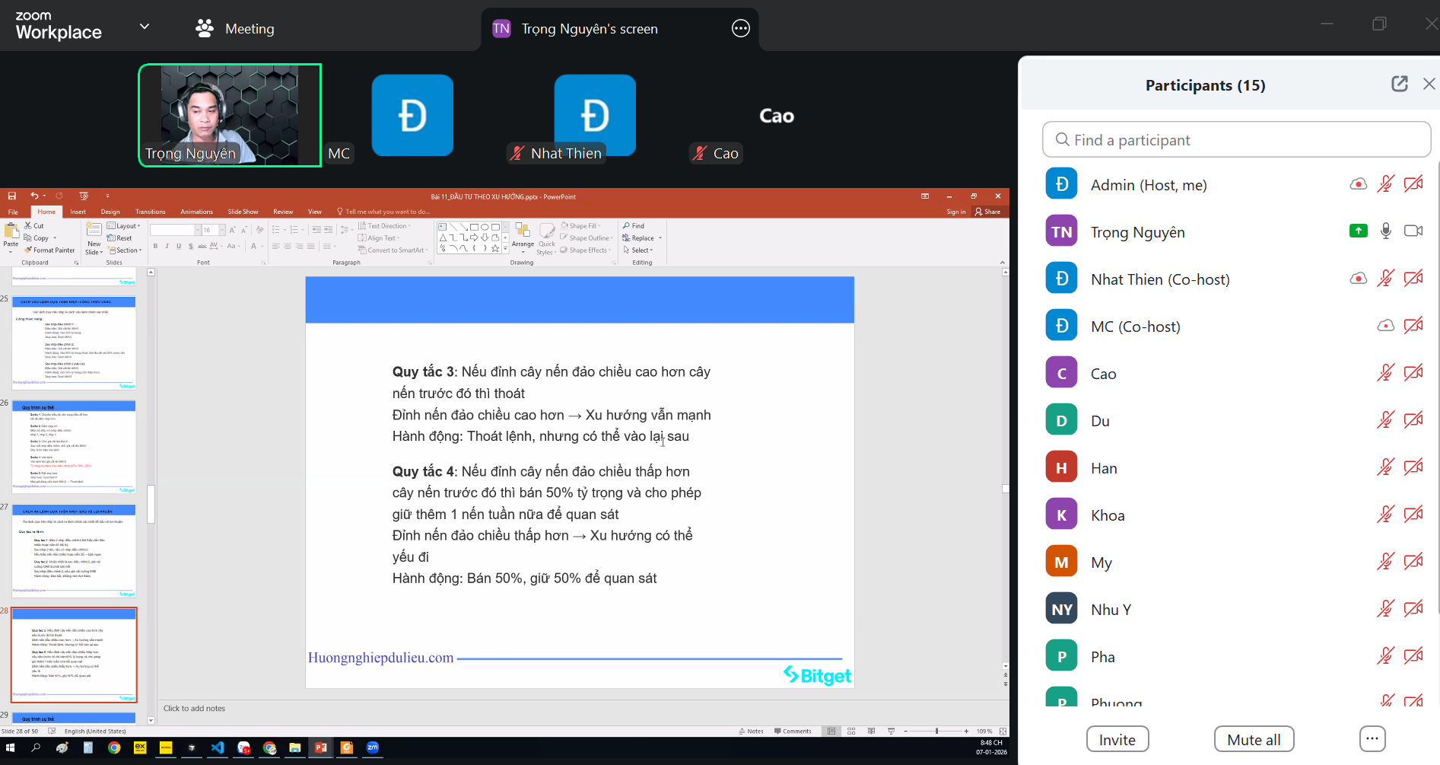
Task: Click the Windows Start button
Action: [x=11, y=747]
